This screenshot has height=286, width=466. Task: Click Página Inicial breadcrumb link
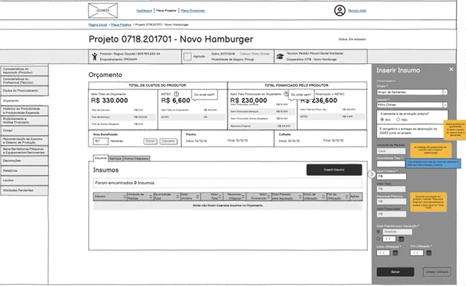click(x=98, y=24)
